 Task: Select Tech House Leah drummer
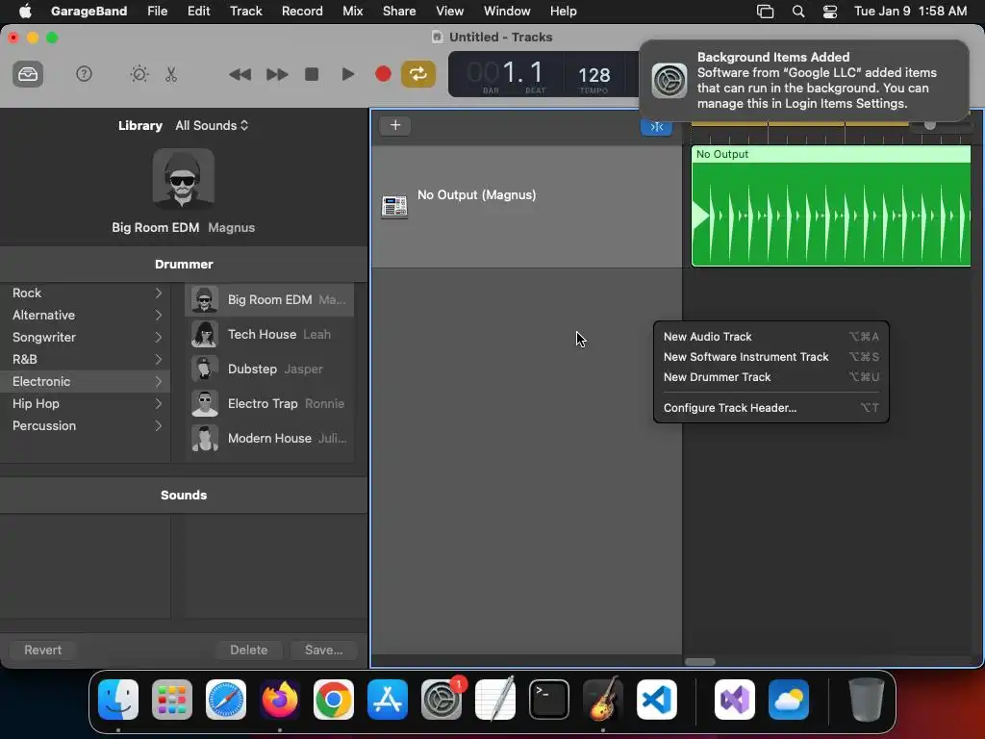pos(269,334)
